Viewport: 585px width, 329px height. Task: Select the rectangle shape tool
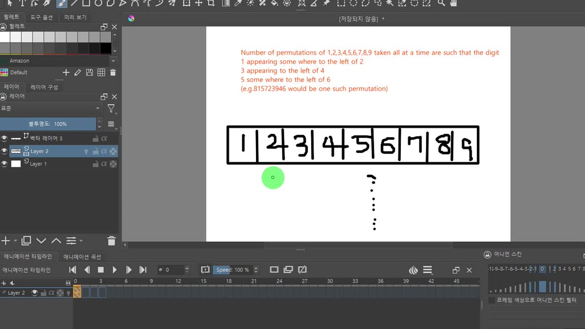[86, 3]
